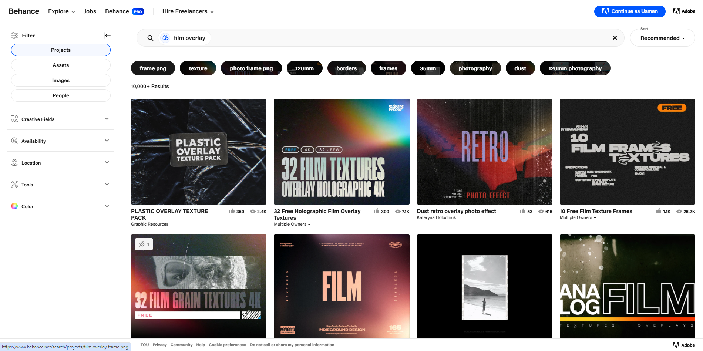Screen dimensions: 703x351
Task: Select the Projects filter option
Action: click(61, 50)
